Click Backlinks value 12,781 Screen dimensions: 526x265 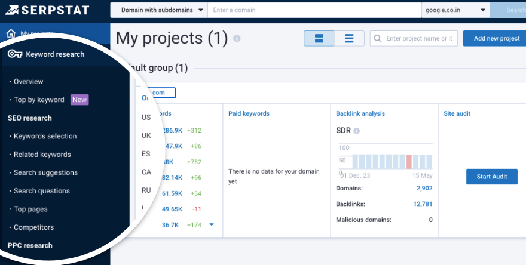tap(423, 204)
